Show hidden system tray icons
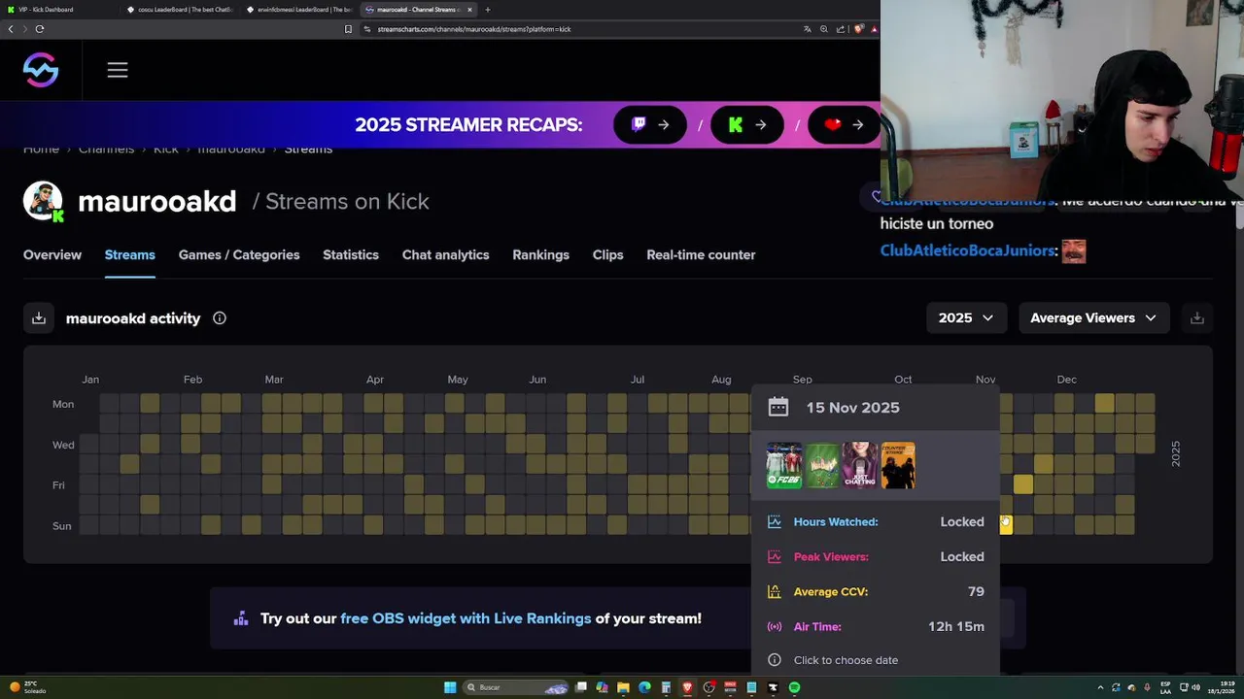Image resolution: width=1244 pixels, height=699 pixels. (x=1100, y=687)
